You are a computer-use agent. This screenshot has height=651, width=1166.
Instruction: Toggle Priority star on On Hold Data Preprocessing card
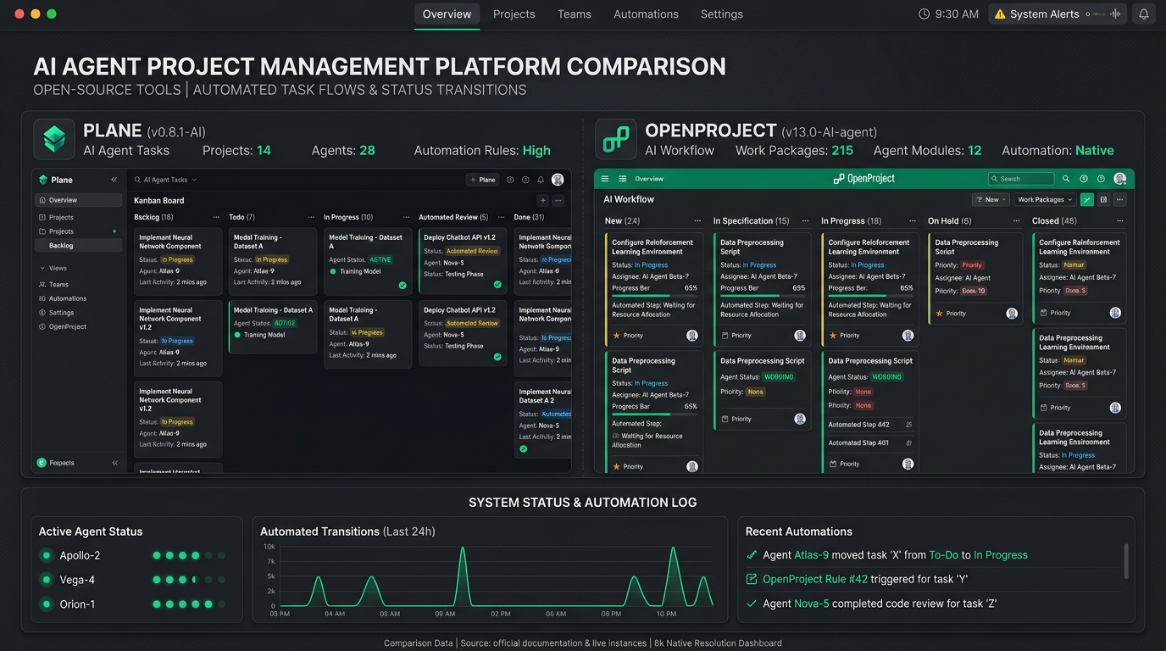939,314
